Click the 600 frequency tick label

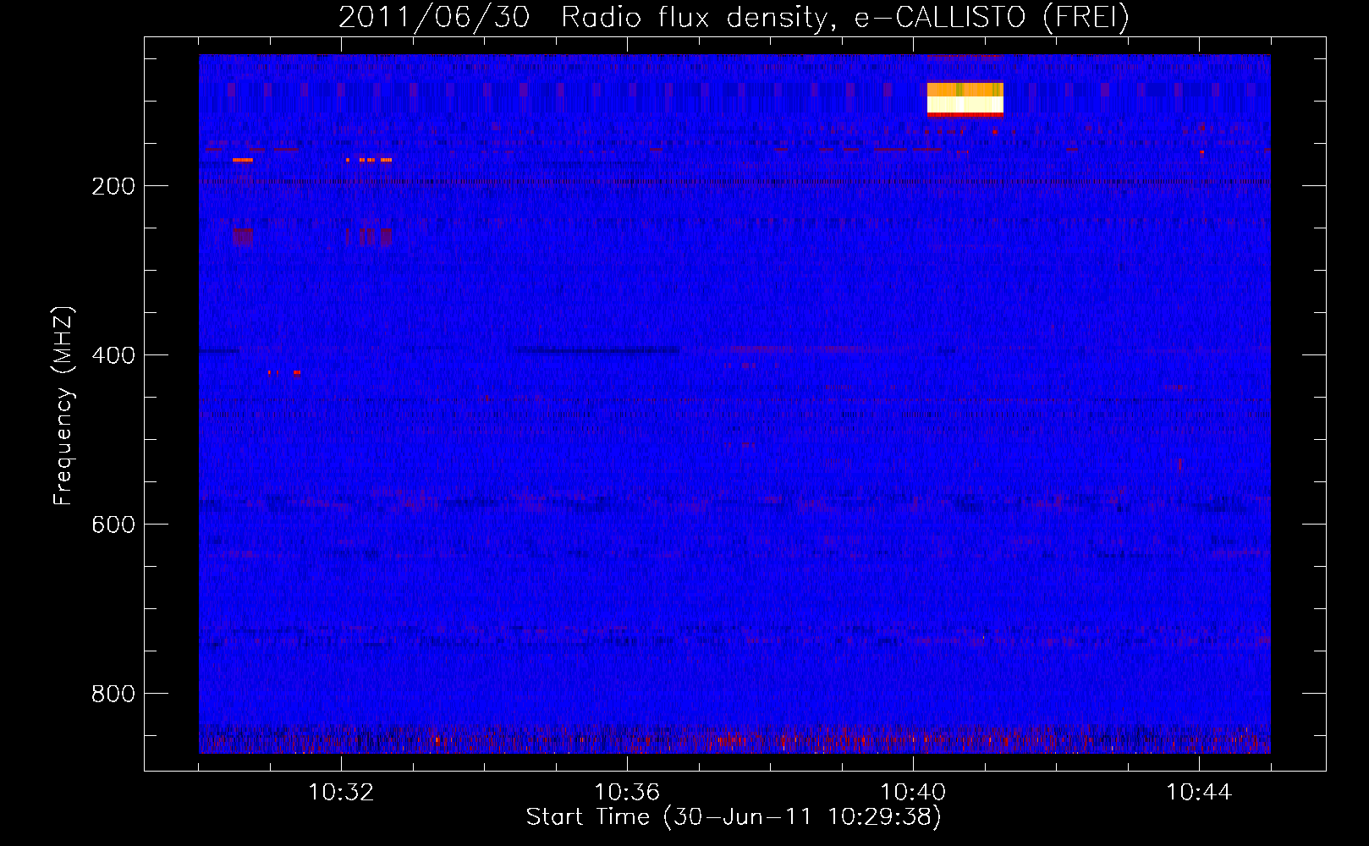pos(113,525)
